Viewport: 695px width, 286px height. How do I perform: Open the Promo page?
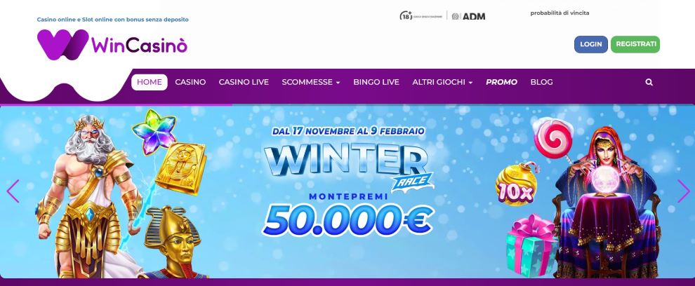(x=501, y=82)
